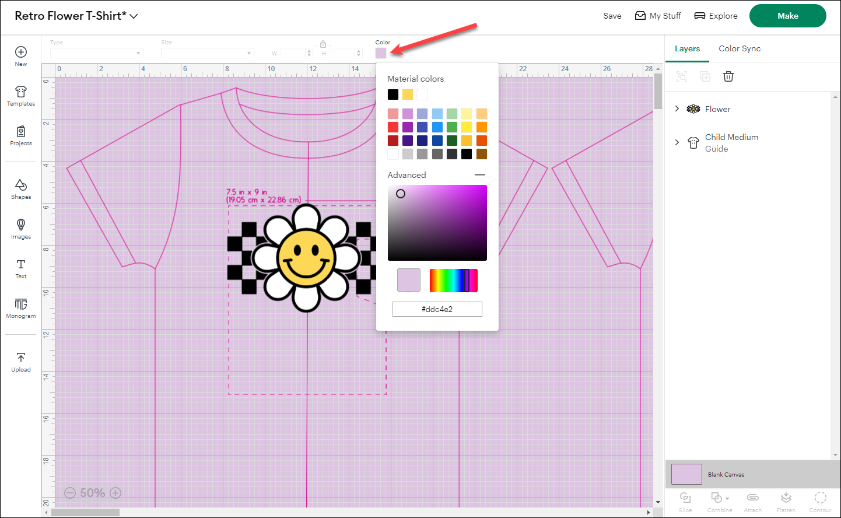Click the current color preview swatch

click(x=409, y=280)
